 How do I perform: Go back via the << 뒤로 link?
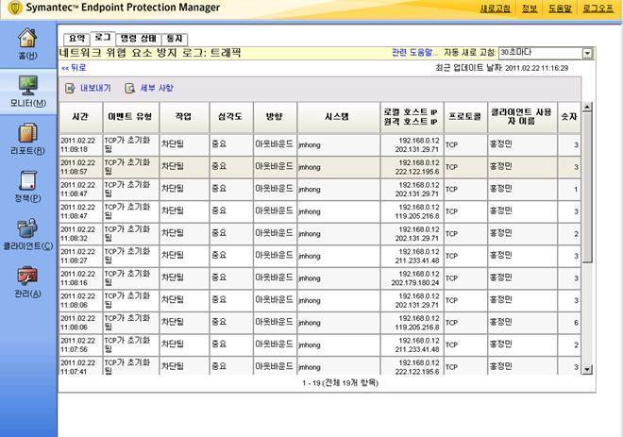pos(74,68)
